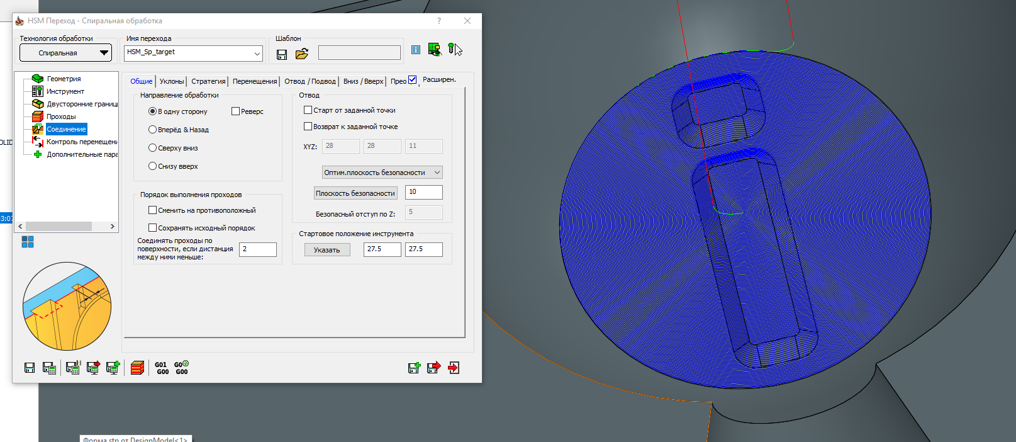The height and width of the screenshot is (442, 1016).
Task: Enable the Реверс checkbox
Action: (x=236, y=111)
